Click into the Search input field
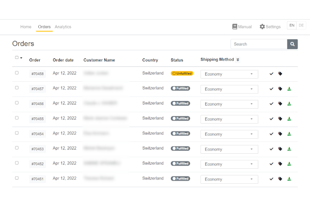The width and height of the screenshot is (310, 207). coord(258,44)
